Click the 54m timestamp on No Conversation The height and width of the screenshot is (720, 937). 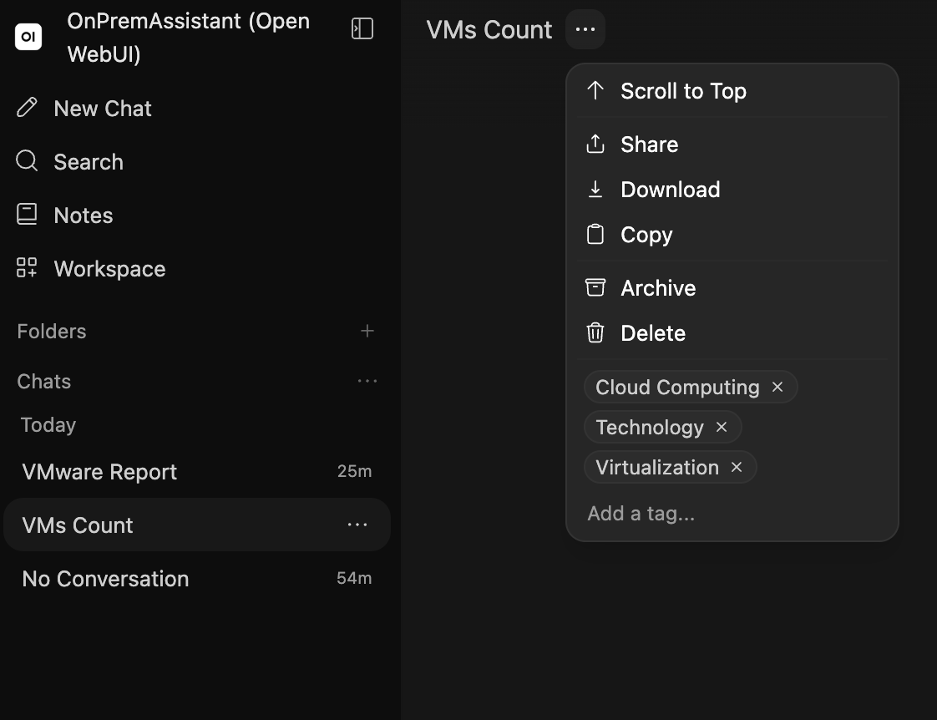pos(354,578)
